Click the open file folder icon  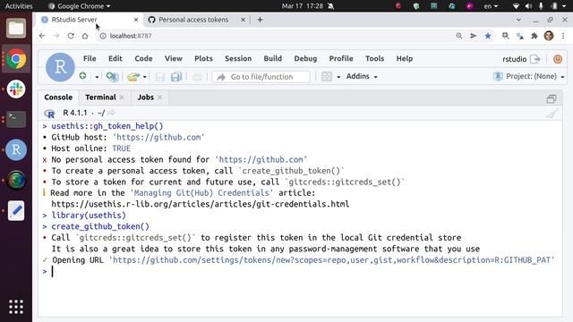(133, 77)
